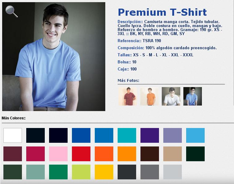Select the purple color swatch
The width and height of the screenshot is (234, 184).
[150, 135]
